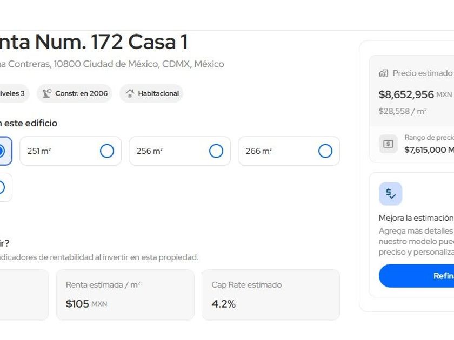Screen dimensions: 454x340
Task: Click the crane icon beside Constr. en 2006
Action: coord(47,93)
